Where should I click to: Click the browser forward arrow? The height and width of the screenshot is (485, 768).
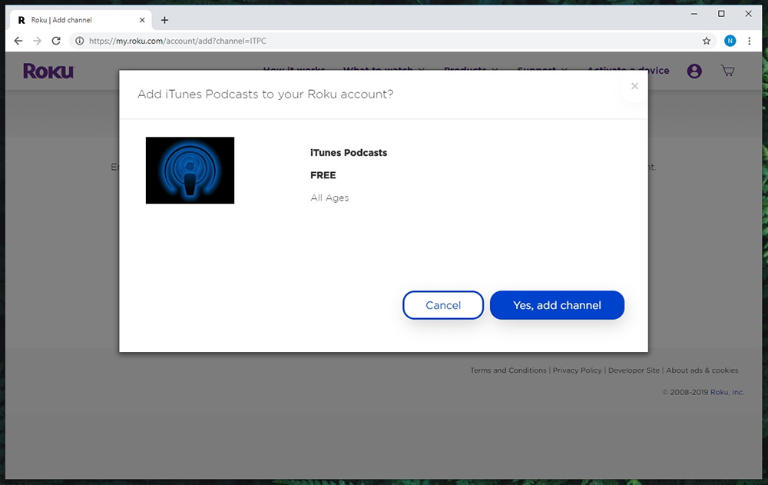[x=37, y=41]
